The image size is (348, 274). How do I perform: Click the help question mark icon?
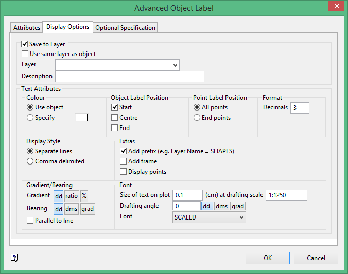[x=14, y=258]
